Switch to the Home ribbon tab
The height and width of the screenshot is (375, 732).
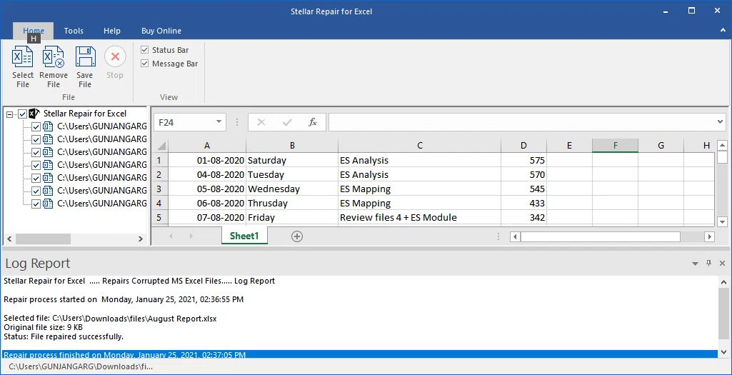point(34,31)
